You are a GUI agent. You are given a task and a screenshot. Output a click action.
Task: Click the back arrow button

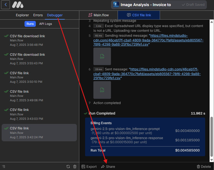pyautogui.click(x=6, y=5)
